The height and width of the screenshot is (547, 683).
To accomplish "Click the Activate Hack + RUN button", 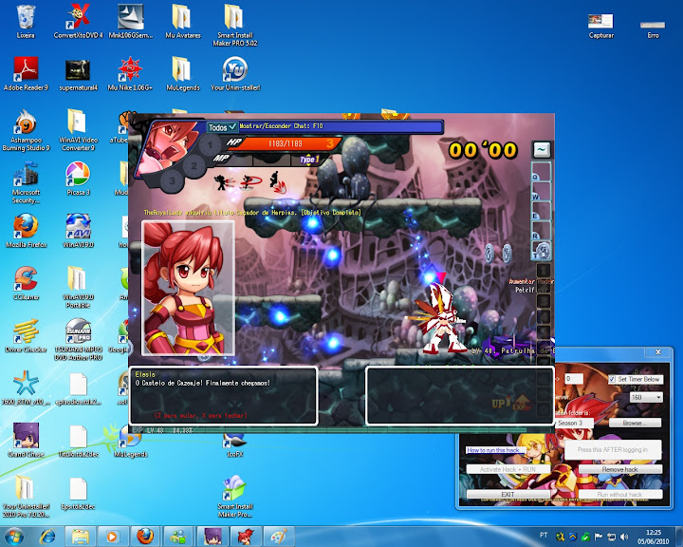I will coord(508,469).
